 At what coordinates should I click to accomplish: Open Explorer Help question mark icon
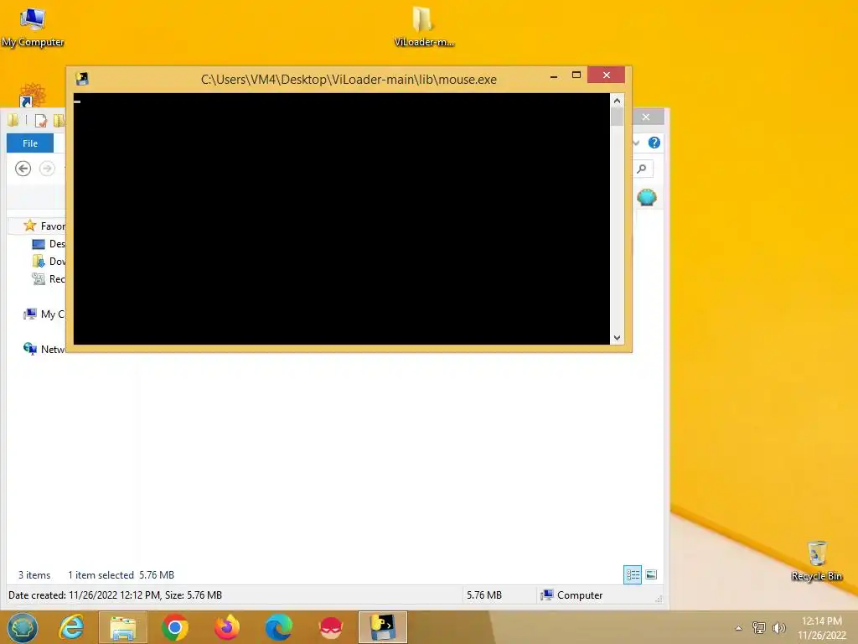(x=654, y=143)
